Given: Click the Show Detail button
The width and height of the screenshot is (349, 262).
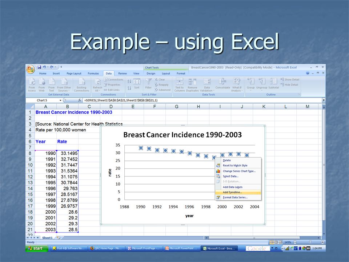Looking at the screenshot, I should tap(290, 80).
